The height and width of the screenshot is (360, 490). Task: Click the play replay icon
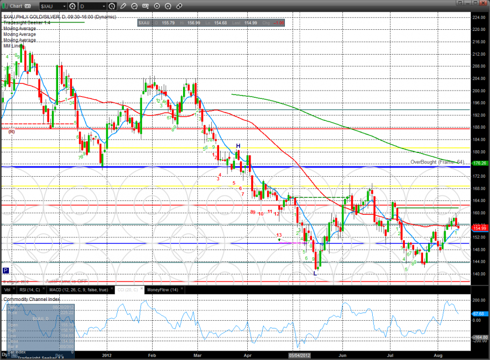[157, 7]
